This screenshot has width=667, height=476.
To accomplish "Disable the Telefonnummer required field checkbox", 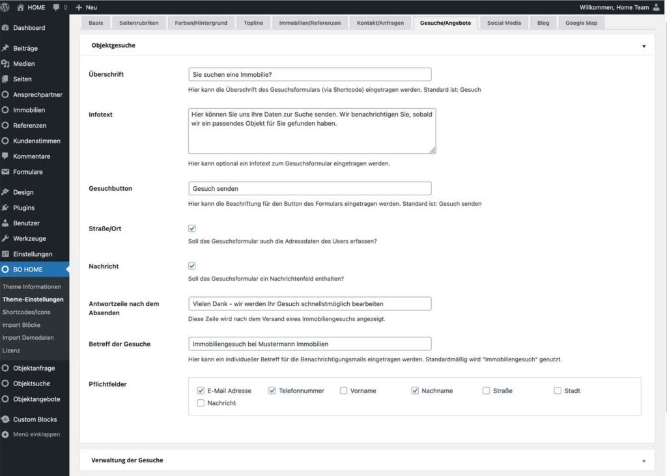I will tap(272, 391).
